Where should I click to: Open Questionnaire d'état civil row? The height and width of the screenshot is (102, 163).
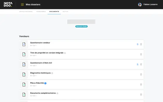pos(81,64)
